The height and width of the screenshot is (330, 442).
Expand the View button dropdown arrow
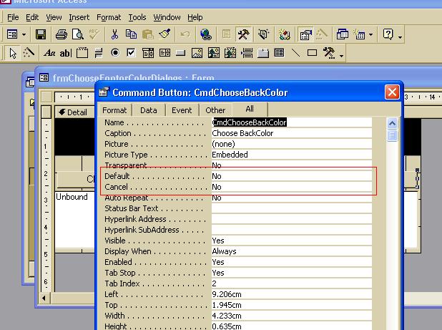tap(24, 34)
